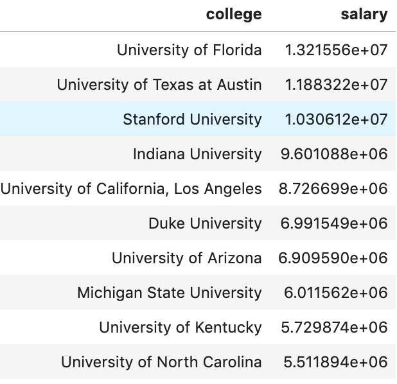Click the salary column header
This screenshot has width=397, height=384.
point(364,15)
